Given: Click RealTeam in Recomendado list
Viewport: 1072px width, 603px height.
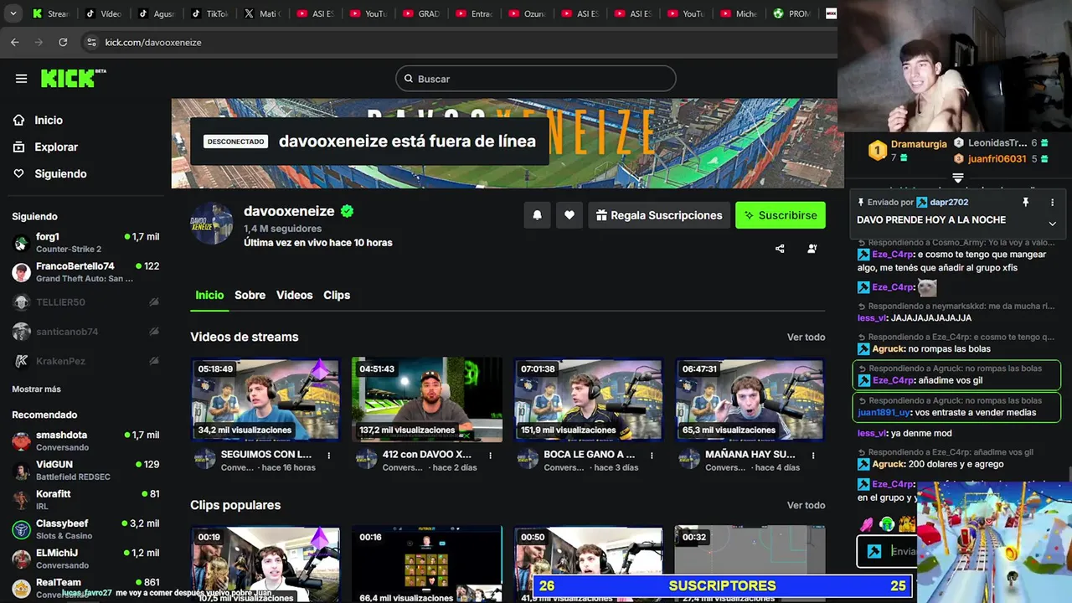Looking at the screenshot, I should (x=85, y=586).
